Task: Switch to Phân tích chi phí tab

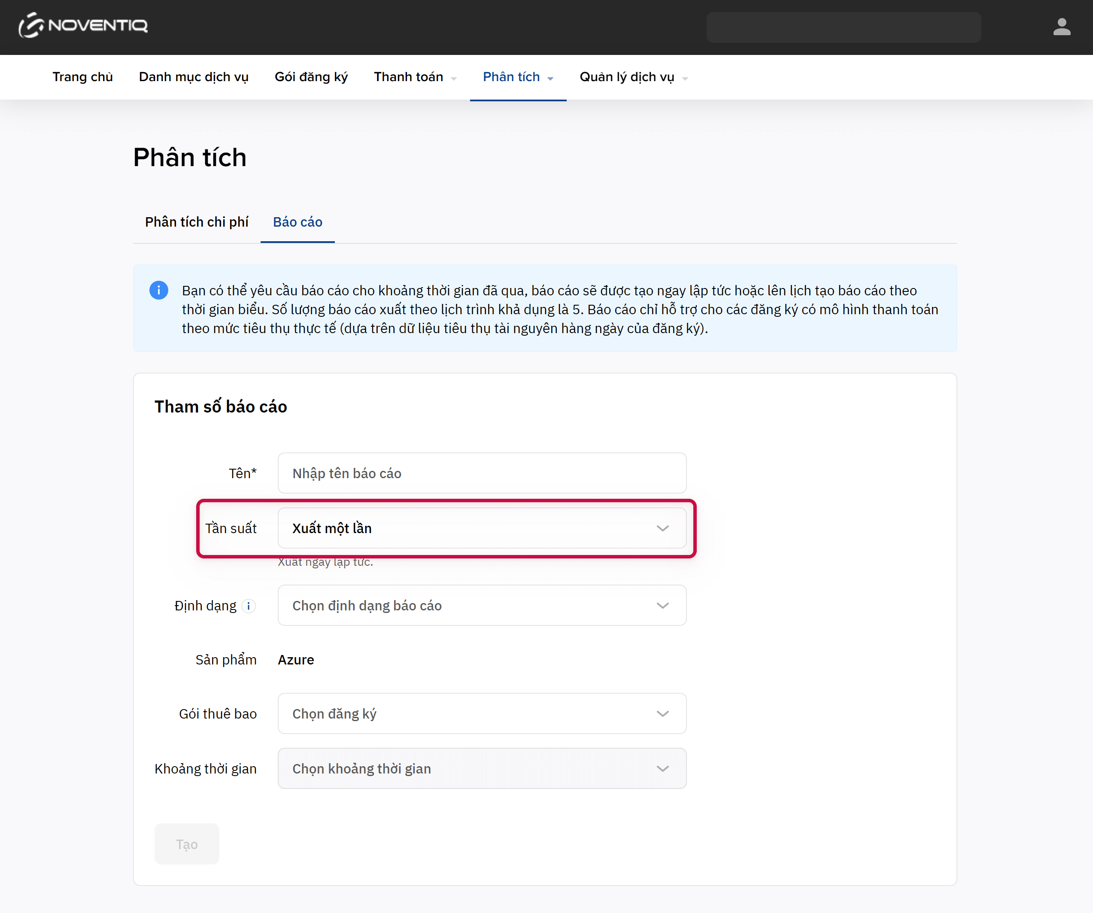Action: tap(196, 222)
